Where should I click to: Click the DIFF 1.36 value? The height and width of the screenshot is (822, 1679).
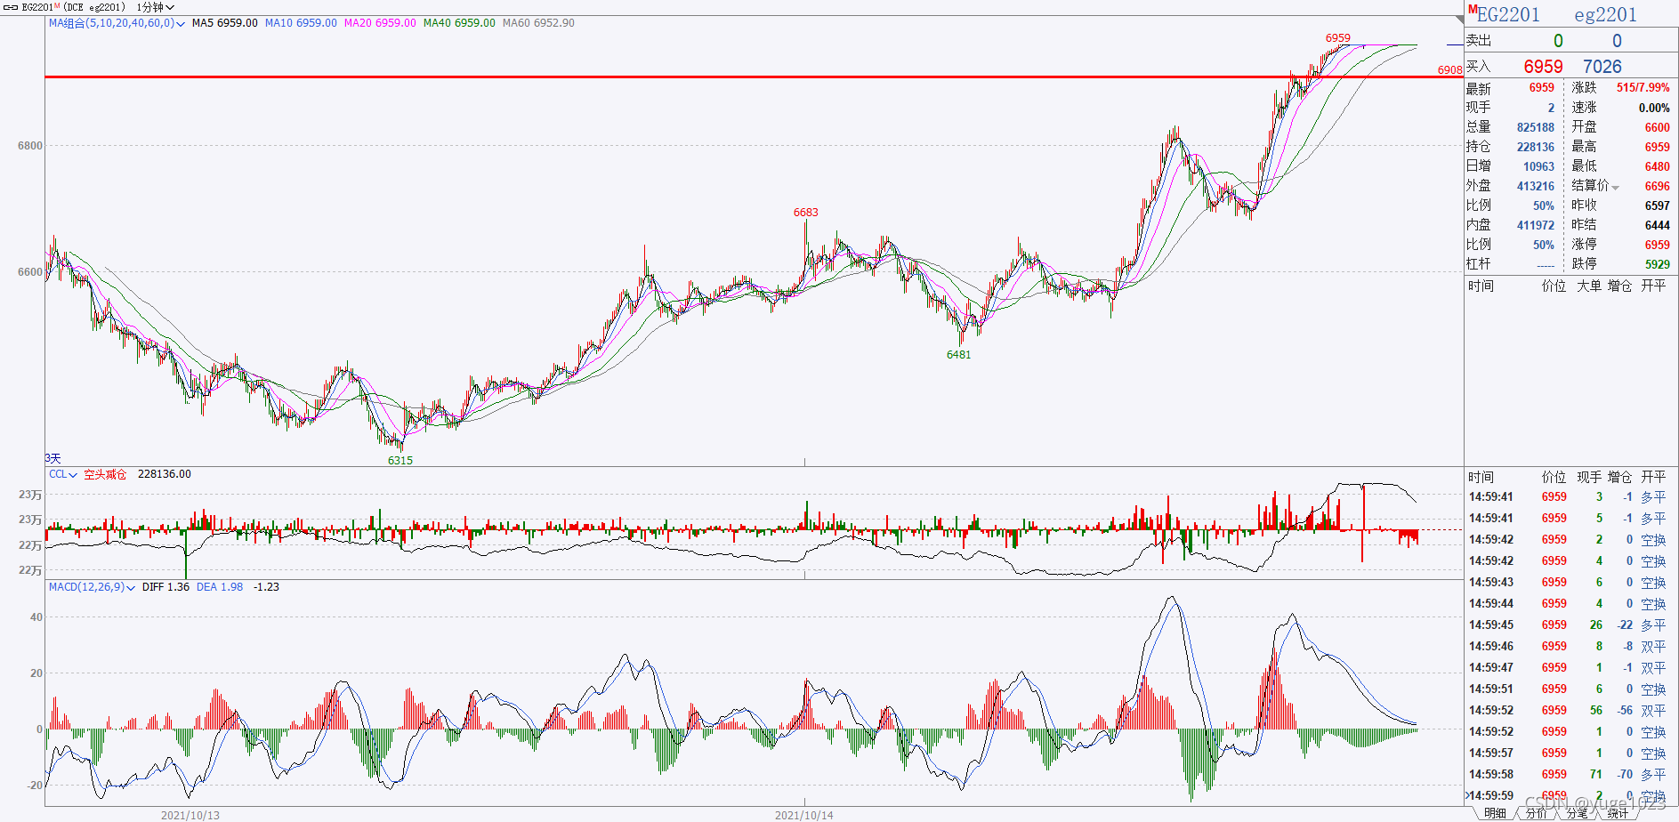(x=165, y=587)
